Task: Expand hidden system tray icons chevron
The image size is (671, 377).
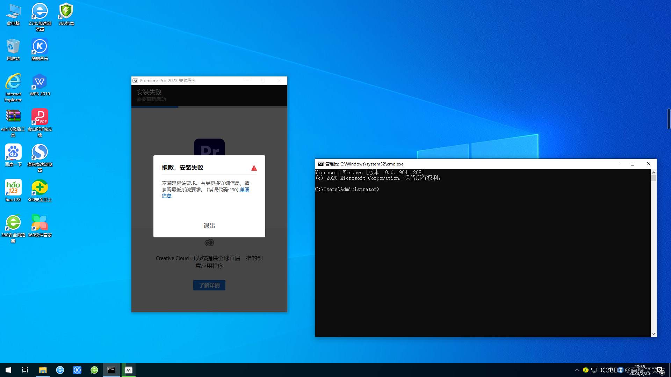Action: pos(577,370)
